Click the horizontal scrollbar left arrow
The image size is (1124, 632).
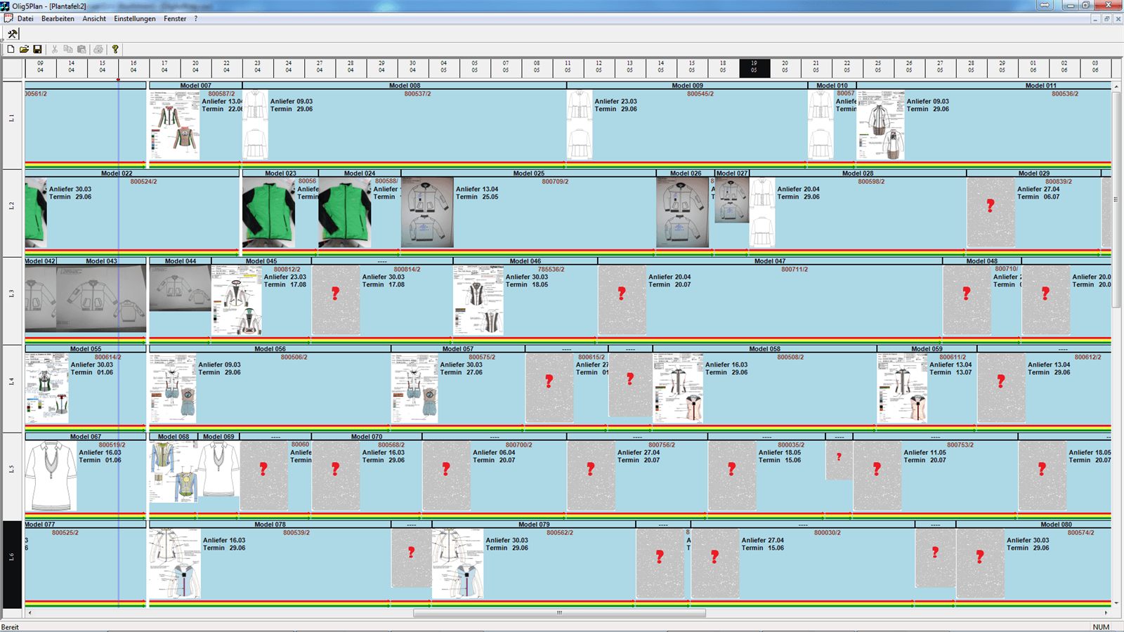[x=30, y=613]
